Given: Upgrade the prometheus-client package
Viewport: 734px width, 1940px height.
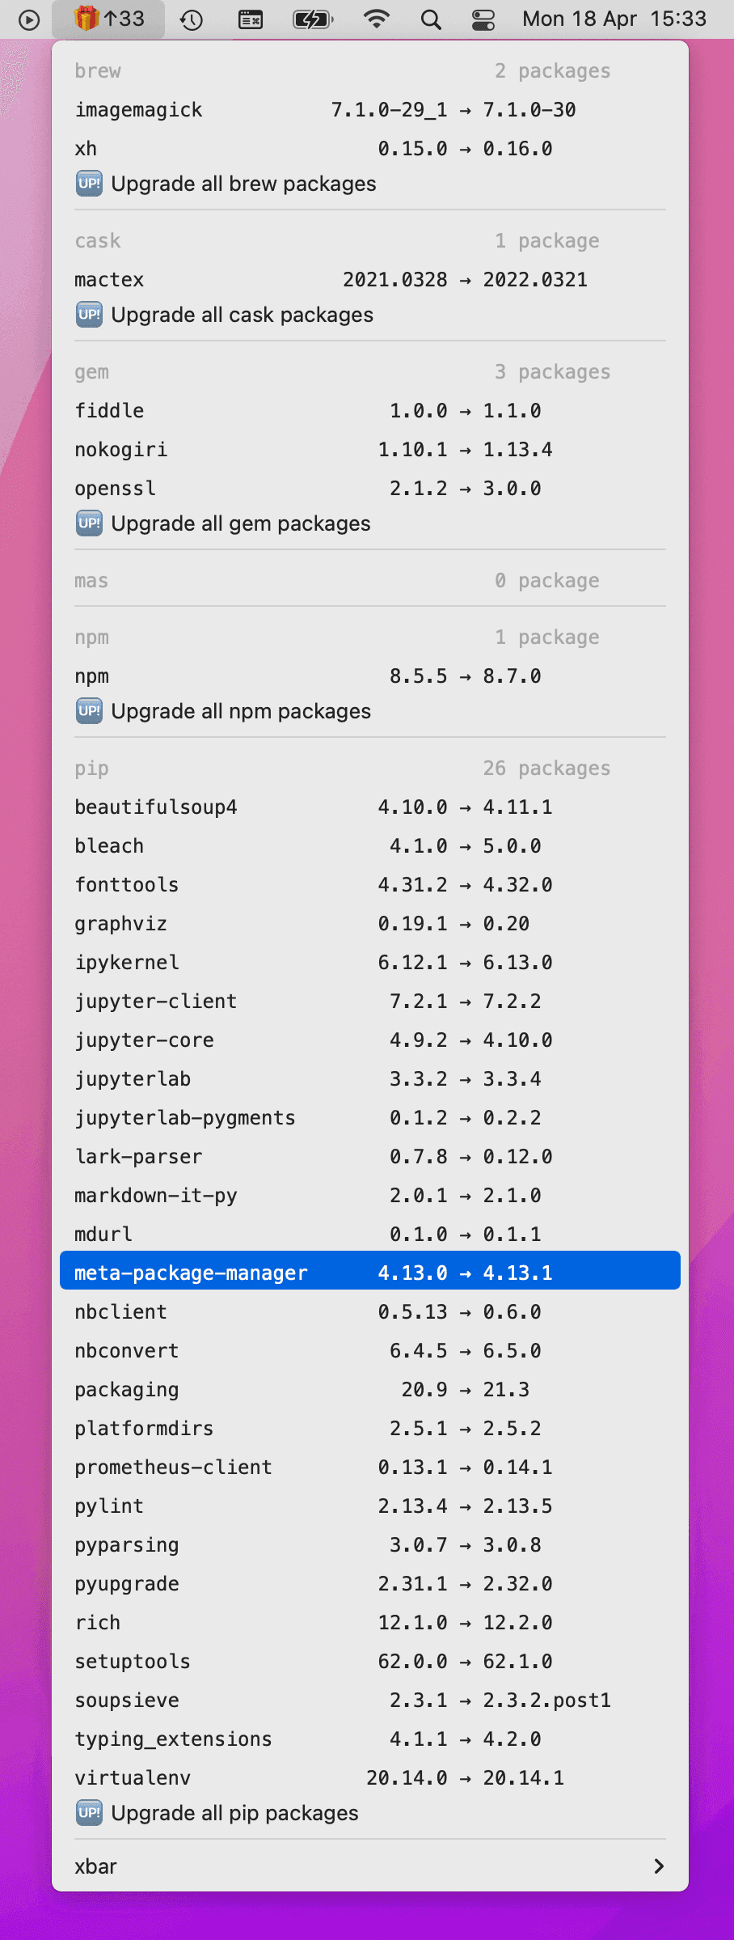Looking at the screenshot, I should pos(370,1468).
